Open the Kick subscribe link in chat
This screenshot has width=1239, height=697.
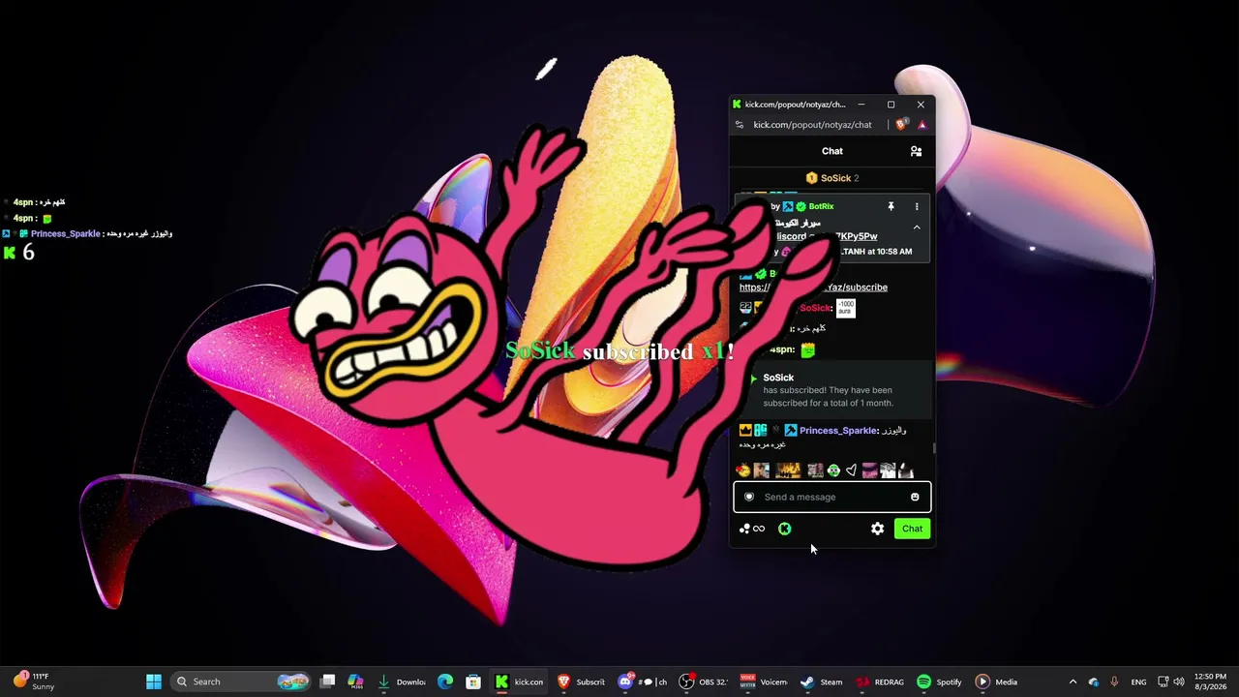coord(813,288)
